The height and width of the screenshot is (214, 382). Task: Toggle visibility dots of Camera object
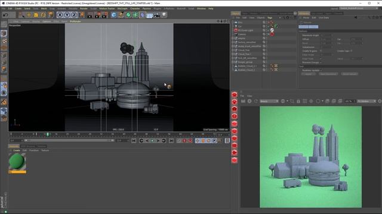click(267, 34)
